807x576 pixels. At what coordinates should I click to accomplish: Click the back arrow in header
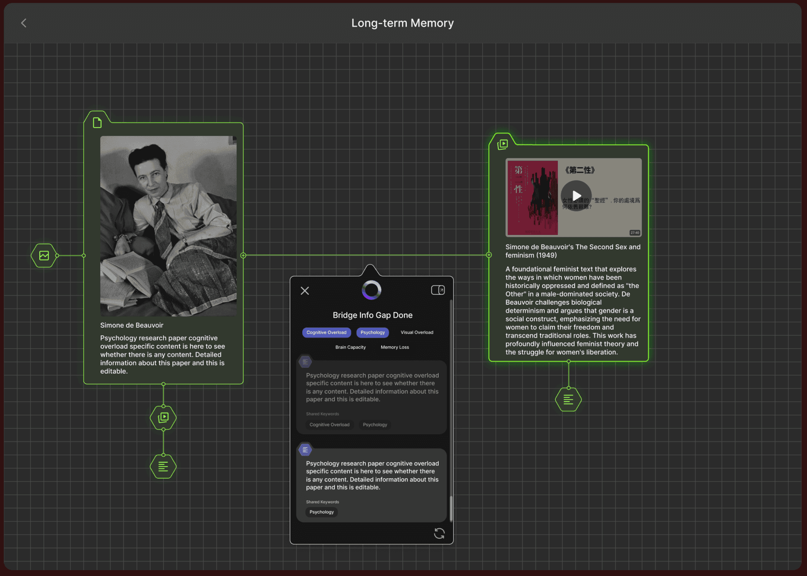(24, 23)
